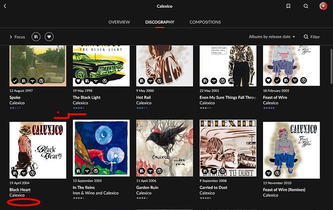Viewport: 333px width, 210px height.
Task: Open the In The Reins cover art
Action: coord(101,148)
